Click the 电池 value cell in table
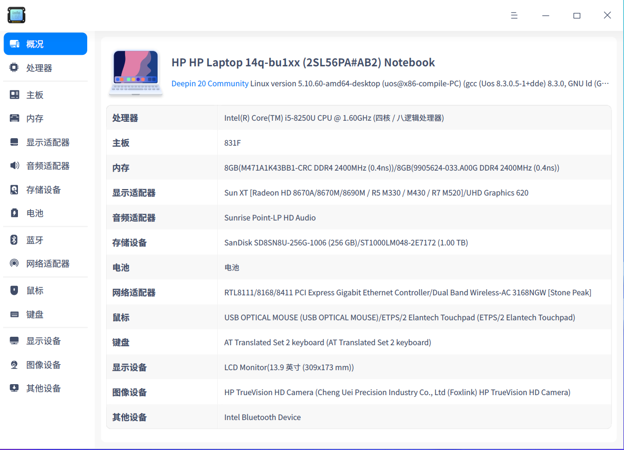Viewport: 624px width, 450px height. [x=232, y=267]
